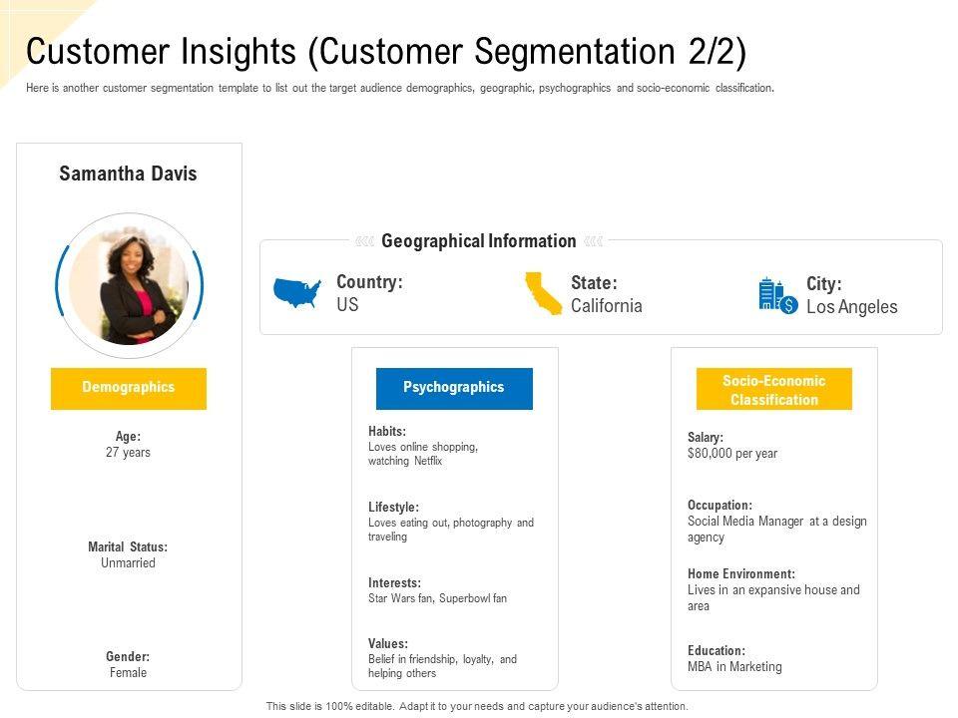Click the California state shape icon

pos(544,293)
